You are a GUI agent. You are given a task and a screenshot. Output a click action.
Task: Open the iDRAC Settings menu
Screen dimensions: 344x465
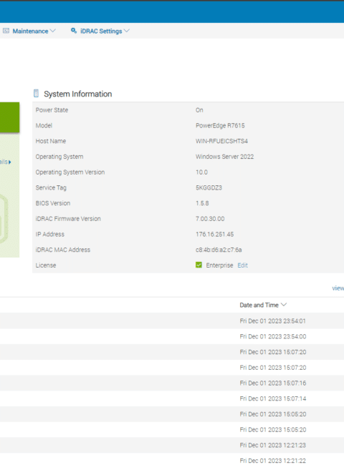(x=100, y=31)
